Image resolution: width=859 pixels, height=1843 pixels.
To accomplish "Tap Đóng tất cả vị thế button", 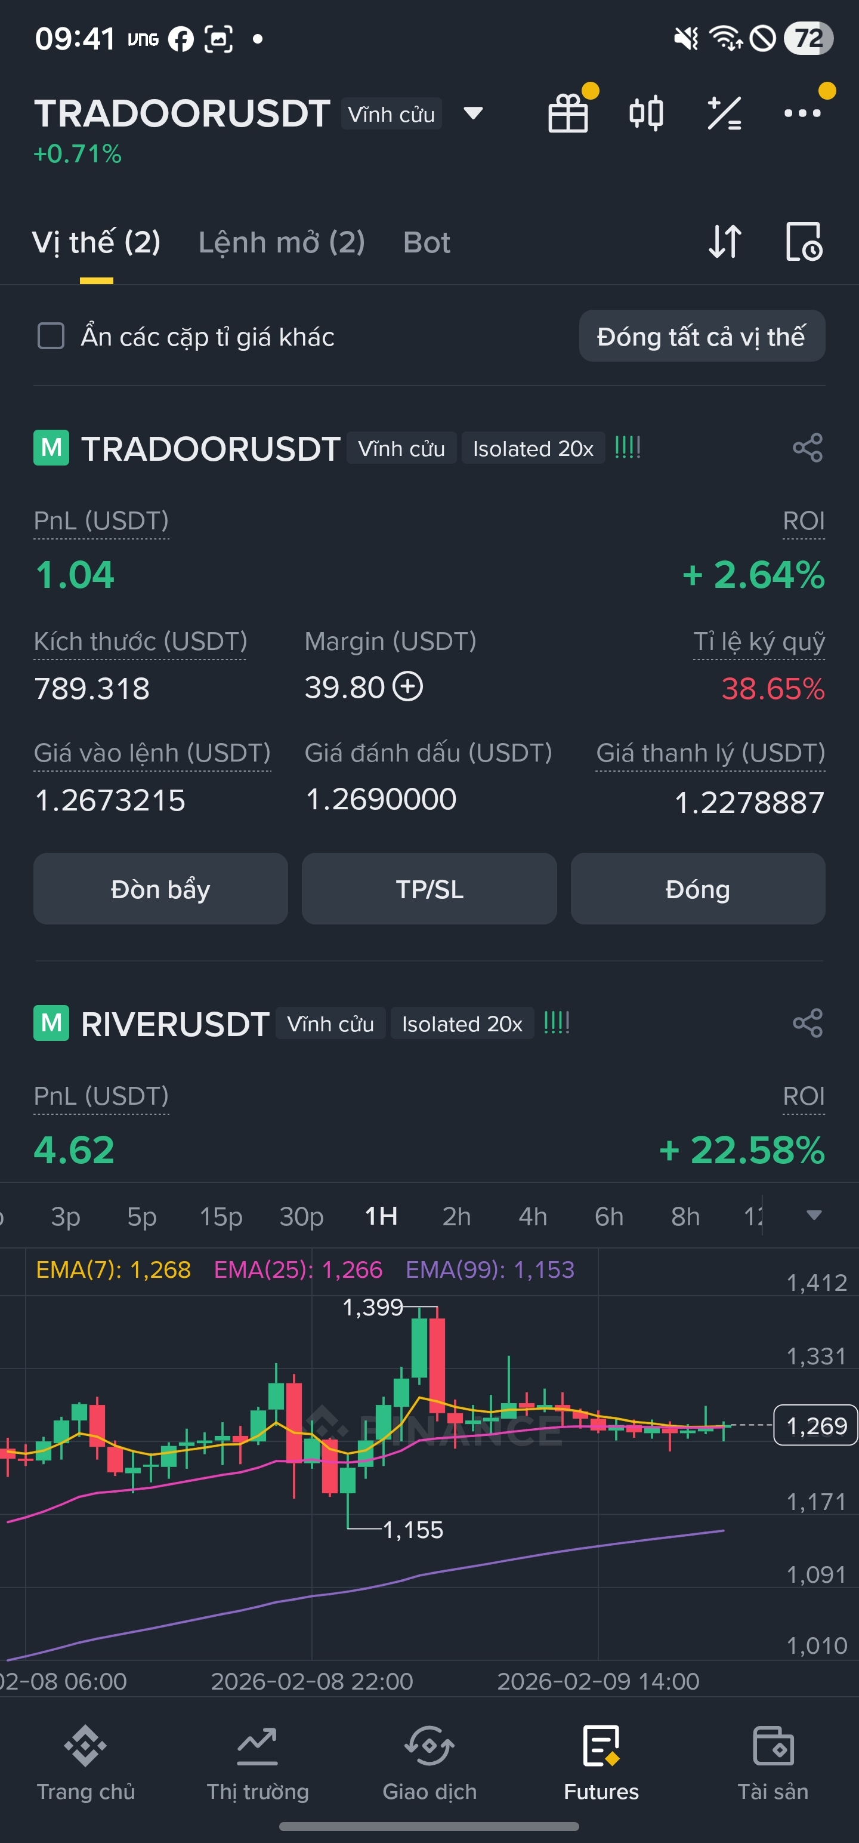I will (702, 335).
